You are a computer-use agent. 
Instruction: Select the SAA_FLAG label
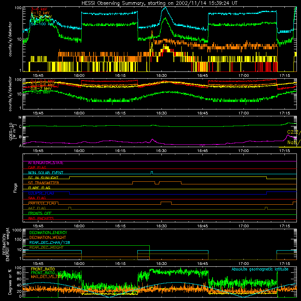click(37, 198)
